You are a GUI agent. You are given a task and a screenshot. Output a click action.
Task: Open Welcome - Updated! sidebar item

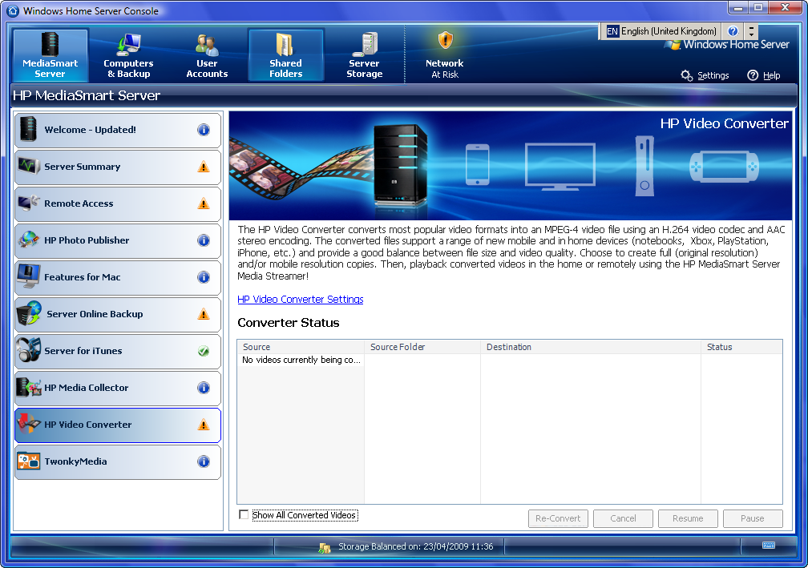click(118, 130)
